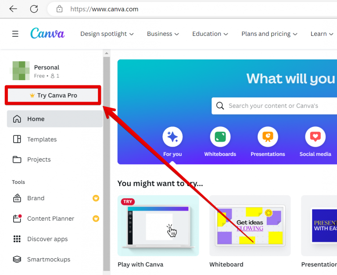Open Discover apps grid icon
The width and height of the screenshot is (337, 275).
(x=17, y=239)
